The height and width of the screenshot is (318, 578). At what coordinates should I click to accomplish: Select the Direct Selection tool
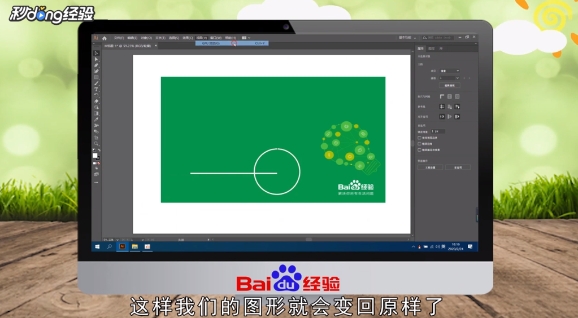[96, 59]
